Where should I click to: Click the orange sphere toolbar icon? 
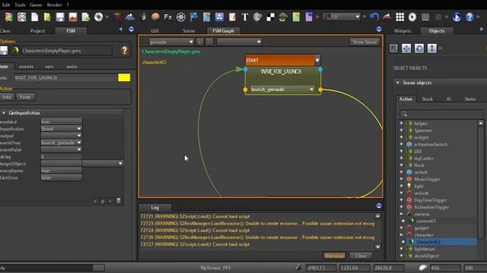[155, 17]
